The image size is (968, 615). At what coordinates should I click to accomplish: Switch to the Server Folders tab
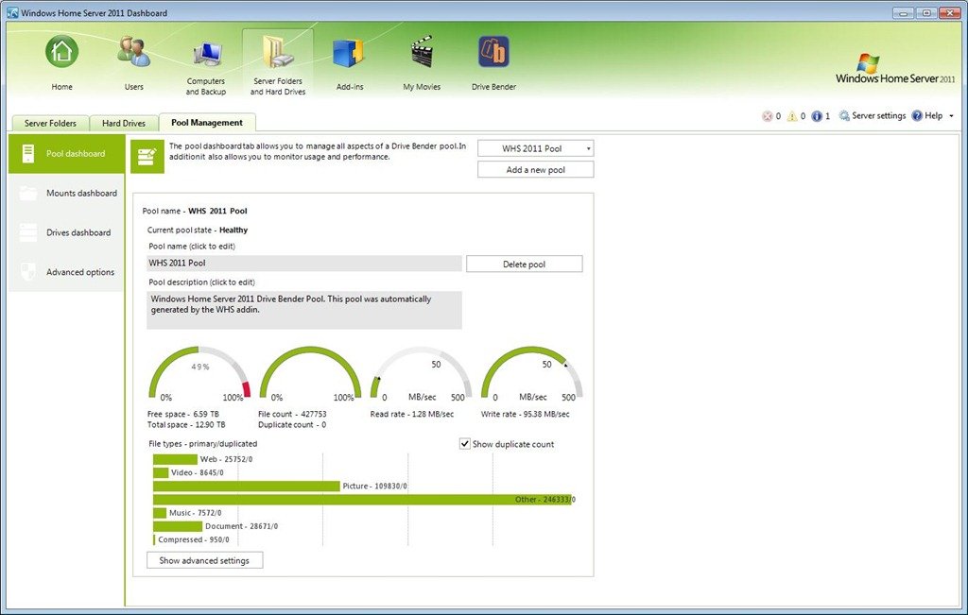(x=50, y=124)
